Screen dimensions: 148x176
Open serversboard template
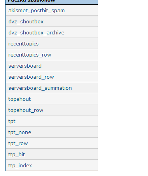(25, 66)
